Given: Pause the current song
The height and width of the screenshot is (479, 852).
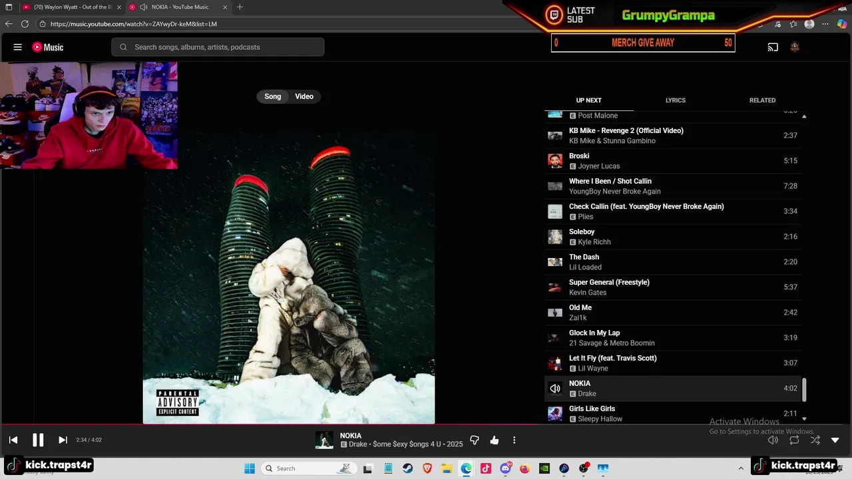Looking at the screenshot, I should point(38,440).
